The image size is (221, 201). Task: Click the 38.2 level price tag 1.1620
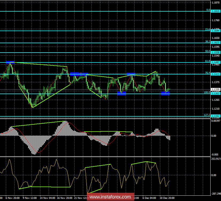click(215, 43)
